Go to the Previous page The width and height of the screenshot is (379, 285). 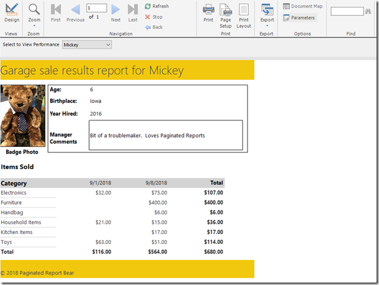click(76, 12)
